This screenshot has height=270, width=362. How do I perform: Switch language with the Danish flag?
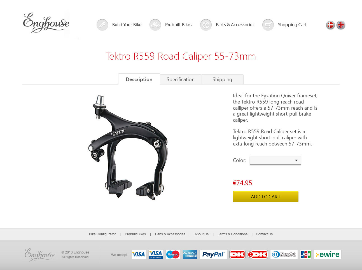pyautogui.click(x=330, y=25)
